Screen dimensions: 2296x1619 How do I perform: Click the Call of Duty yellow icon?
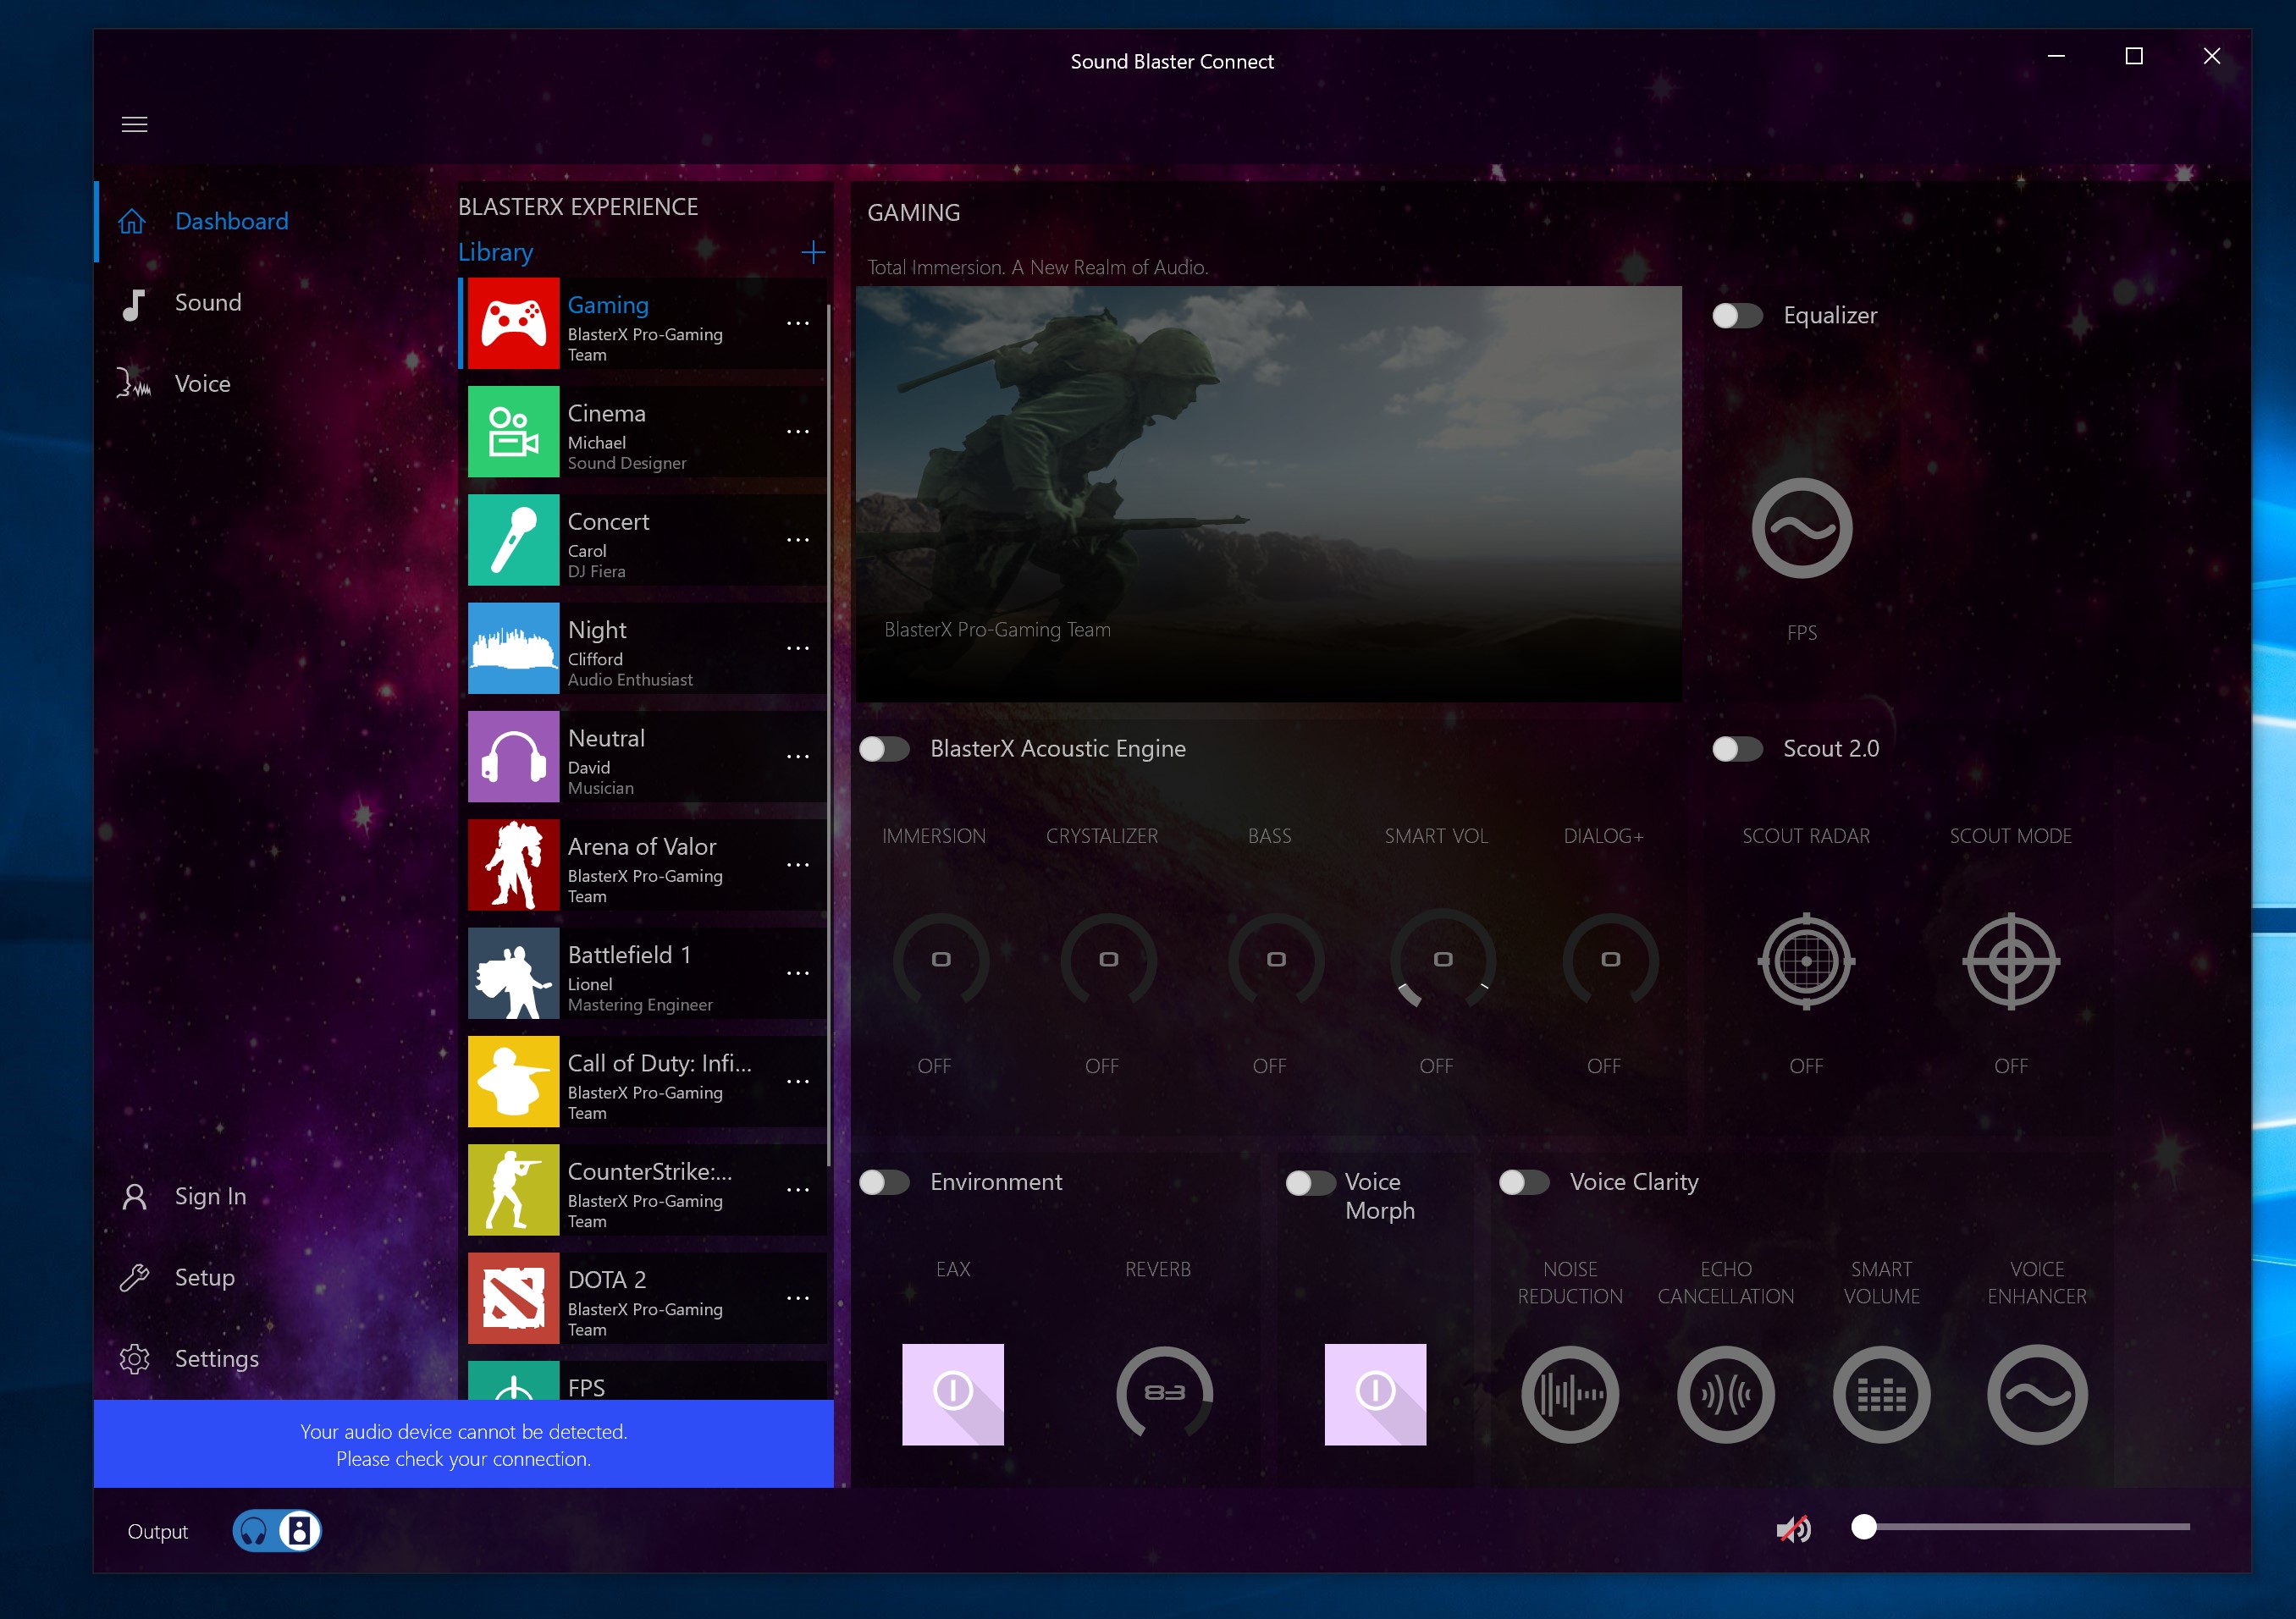coord(513,1082)
